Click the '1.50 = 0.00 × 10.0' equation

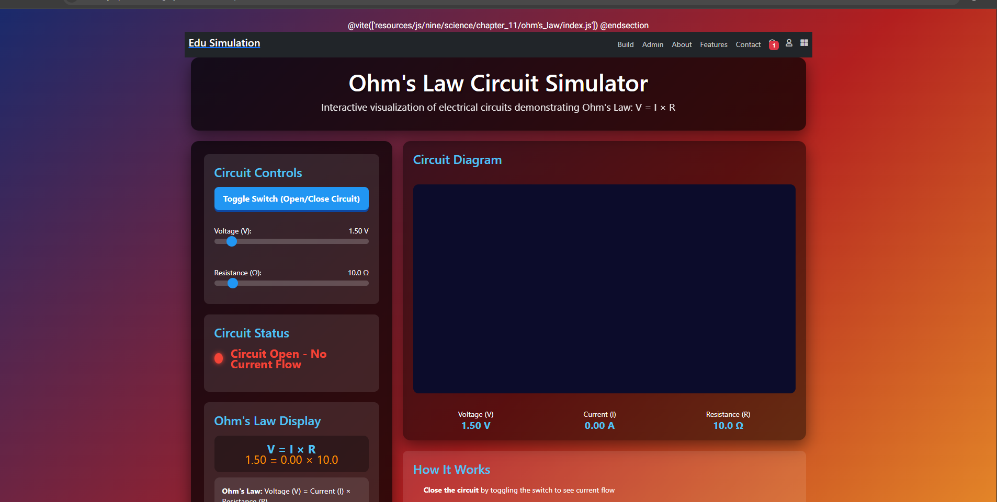(291, 460)
